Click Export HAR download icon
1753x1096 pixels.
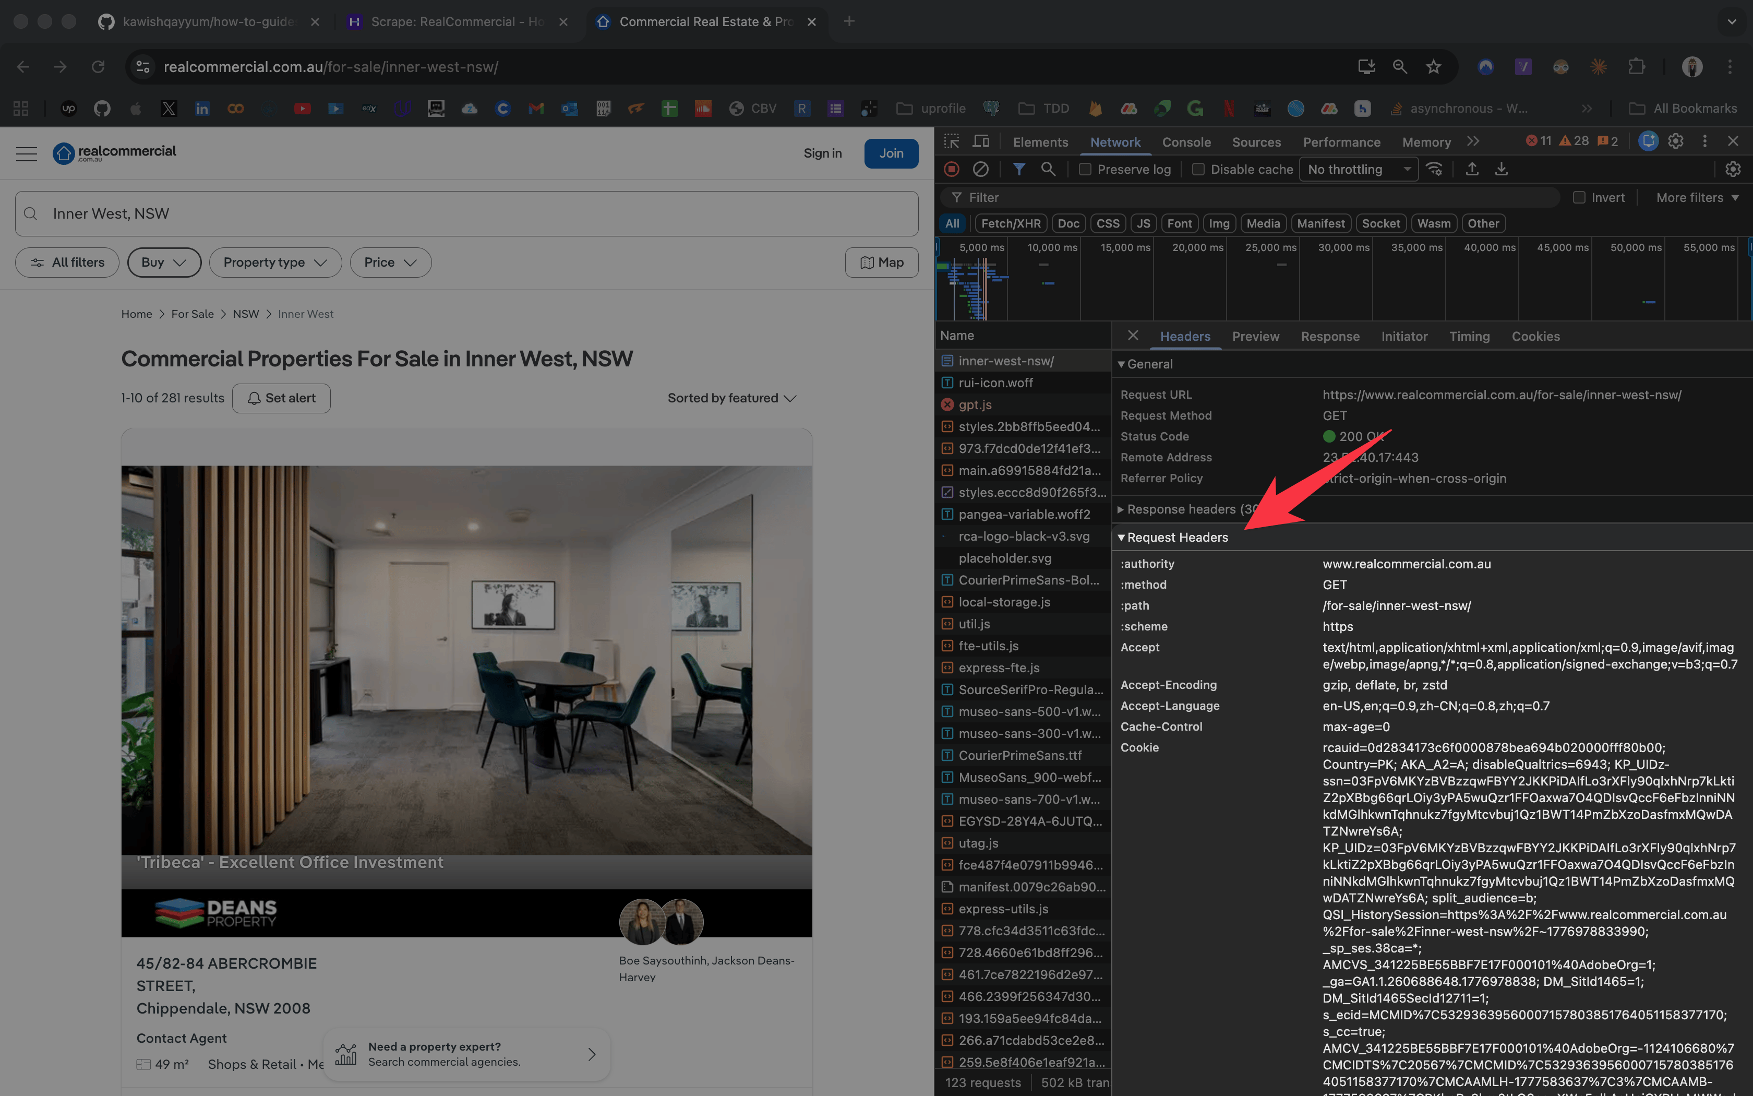[x=1501, y=169]
